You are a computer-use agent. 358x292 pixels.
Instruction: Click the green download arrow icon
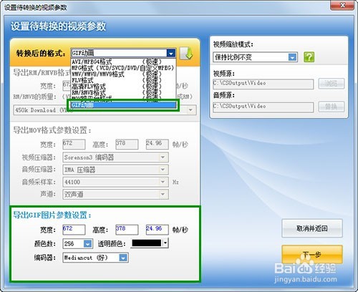(x=186, y=53)
